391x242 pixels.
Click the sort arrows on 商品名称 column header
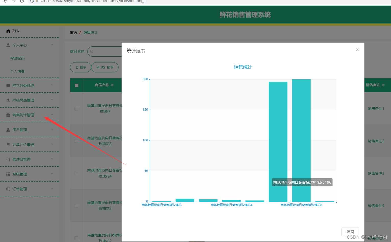112,85
